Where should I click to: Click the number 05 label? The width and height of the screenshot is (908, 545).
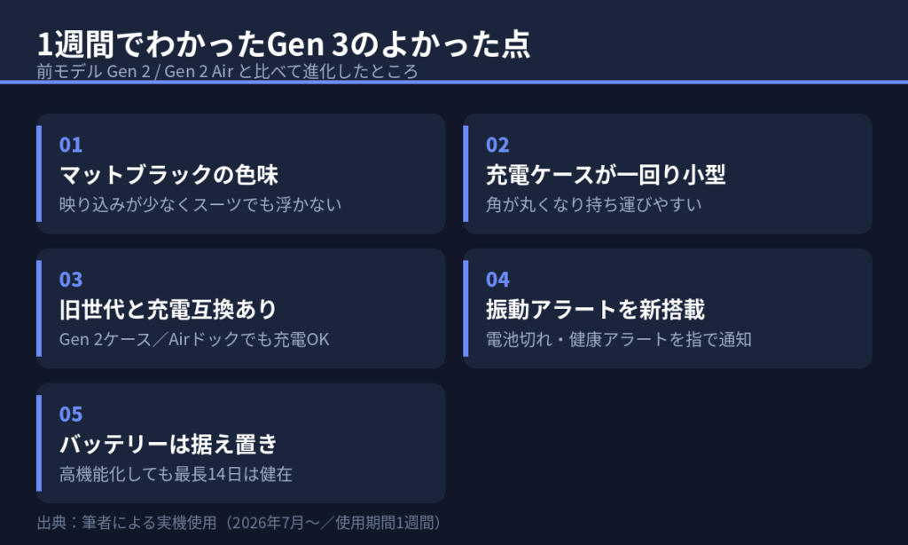point(71,414)
